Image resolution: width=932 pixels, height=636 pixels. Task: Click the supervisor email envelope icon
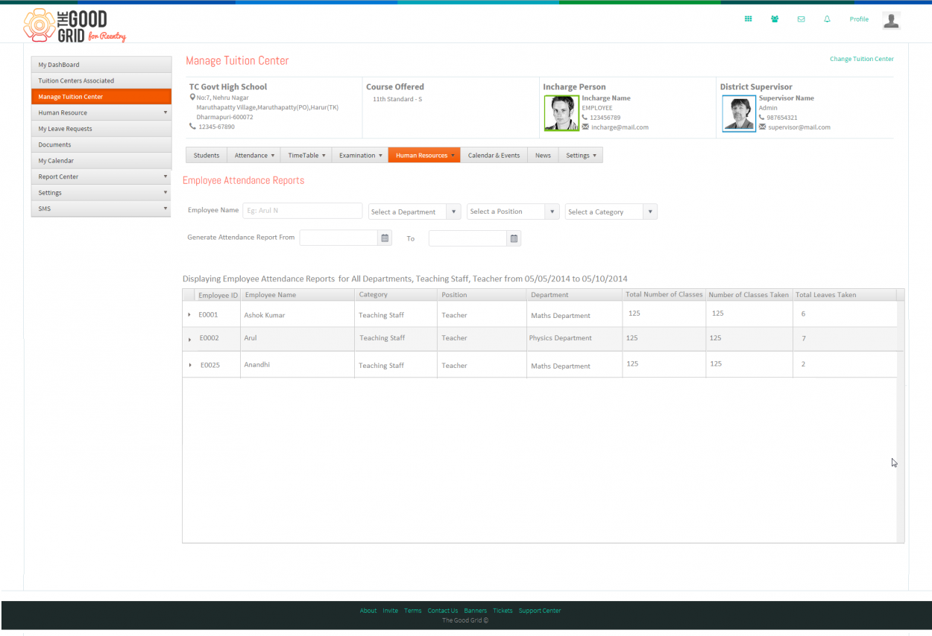[762, 127]
